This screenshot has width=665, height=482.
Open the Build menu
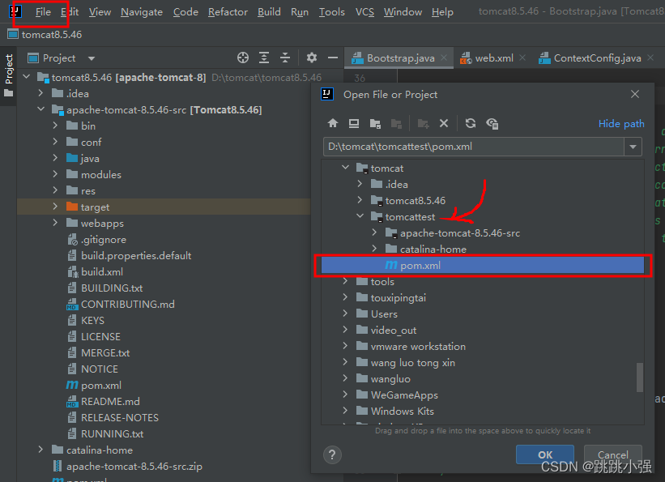269,12
